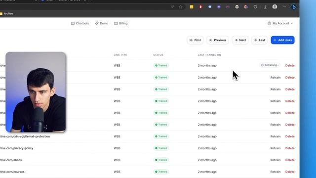Click '2 months ago' in the ebook row
Viewport: 316px width, 178px height.
coord(207,160)
